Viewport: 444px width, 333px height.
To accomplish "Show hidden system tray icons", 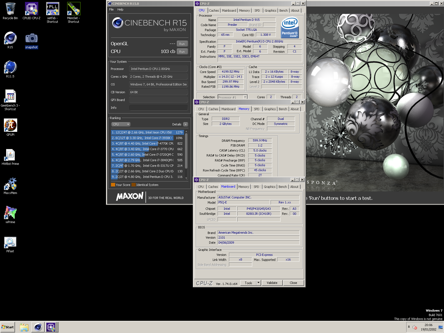I will 409,327.
